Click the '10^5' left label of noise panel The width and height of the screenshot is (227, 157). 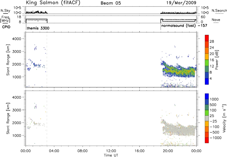[x=17, y=8]
